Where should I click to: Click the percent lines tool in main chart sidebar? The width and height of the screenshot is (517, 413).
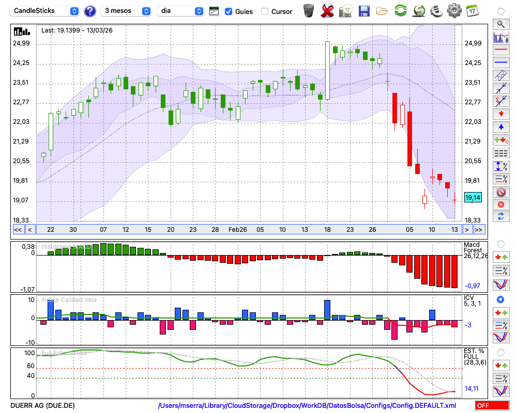coord(501,179)
